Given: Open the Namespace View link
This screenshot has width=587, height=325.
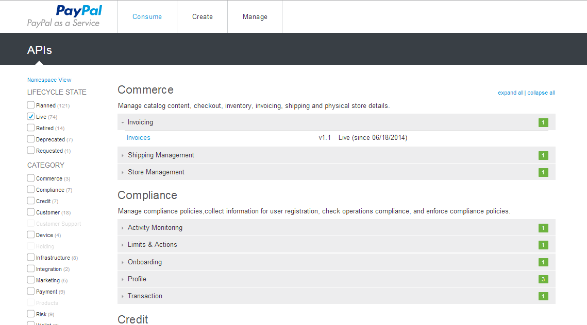Looking at the screenshot, I should click(49, 80).
